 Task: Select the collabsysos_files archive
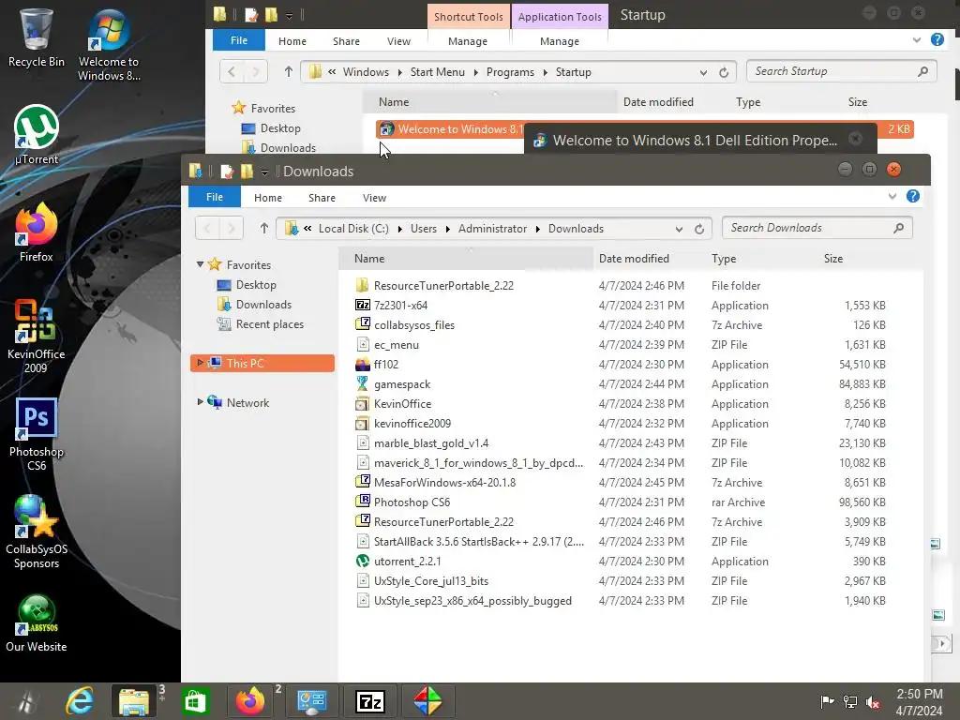(621, 325)
